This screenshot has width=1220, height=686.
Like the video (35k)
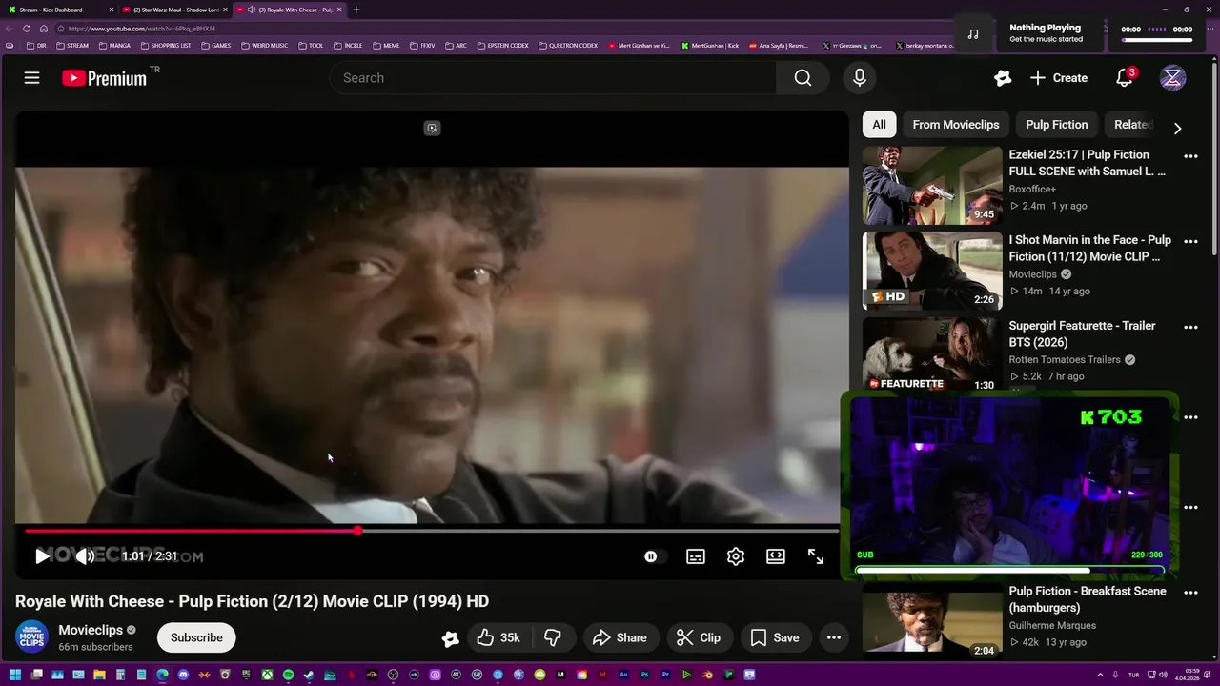click(499, 637)
